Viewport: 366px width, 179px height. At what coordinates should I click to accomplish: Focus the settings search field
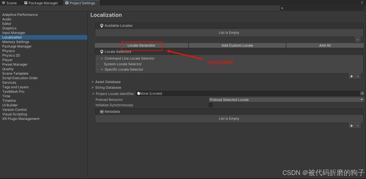[322, 8]
